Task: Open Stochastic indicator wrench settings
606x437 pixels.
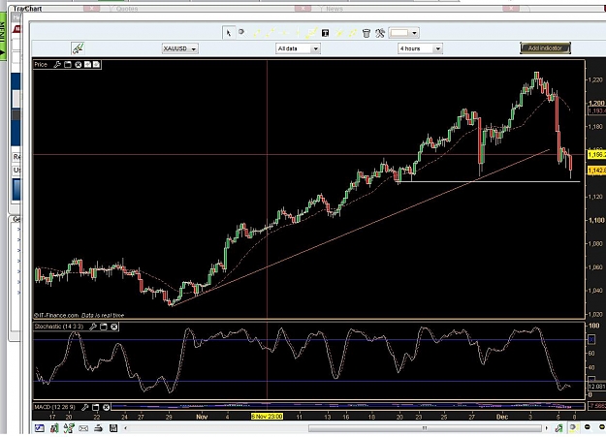Action: pos(93,327)
